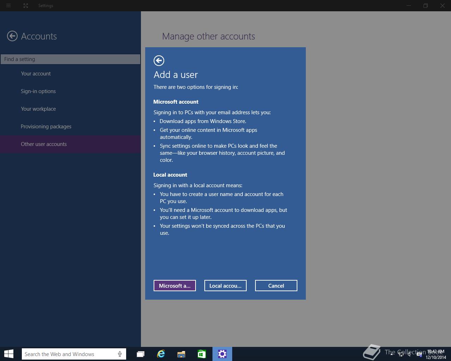Minimize the Settings window

pos(409,6)
